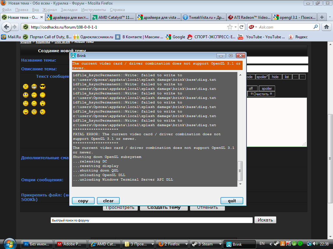Open the list-all-tabs dropdown arrow
The height and width of the screenshot is (249, 333).
(330, 18)
